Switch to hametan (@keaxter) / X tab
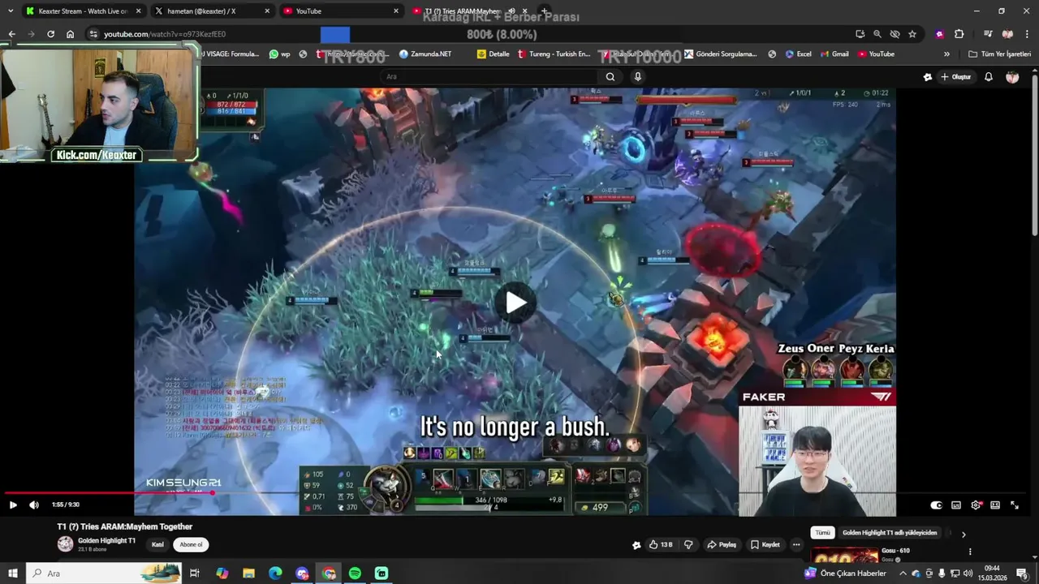 tap(211, 11)
